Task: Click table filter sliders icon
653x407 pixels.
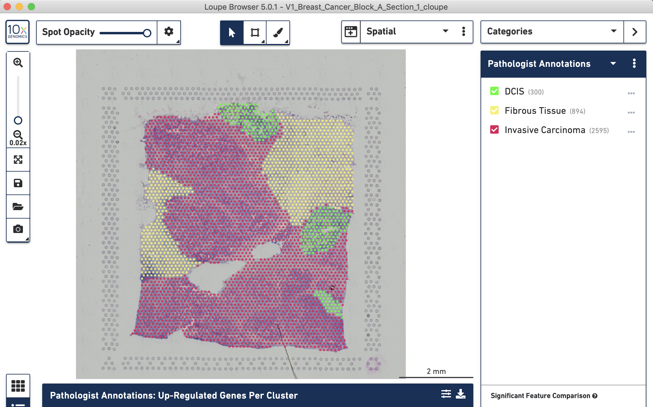Action: [446, 394]
